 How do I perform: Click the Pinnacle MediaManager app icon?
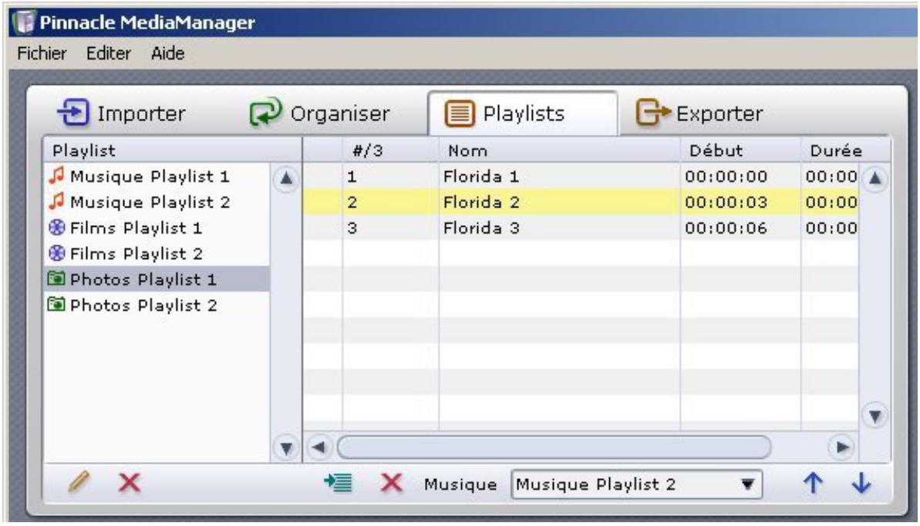pos(24,22)
